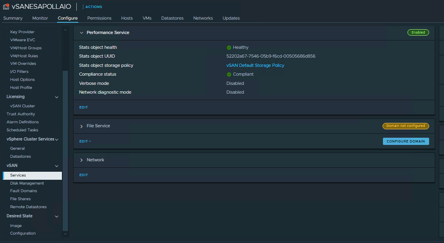Collapse vSphere Cluster Services chevron
444x243 pixels.
57,139
